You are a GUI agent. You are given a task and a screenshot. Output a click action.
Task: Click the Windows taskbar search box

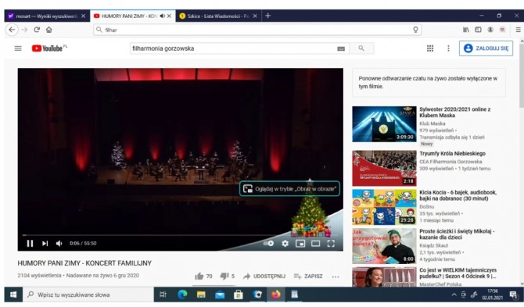pyautogui.click(x=88, y=295)
